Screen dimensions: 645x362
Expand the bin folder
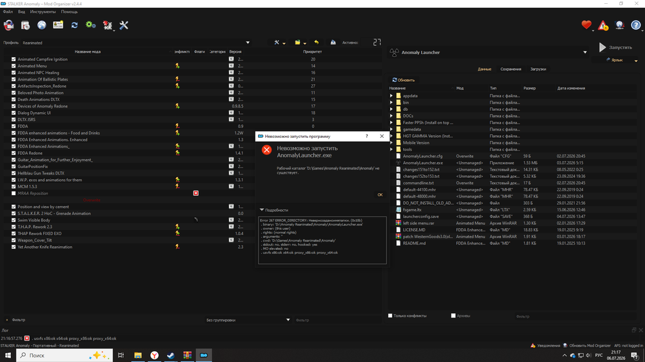point(392,102)
